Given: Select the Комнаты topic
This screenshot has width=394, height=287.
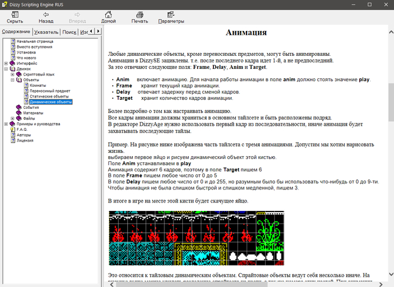Looking at the screenshot, I should pos(38,85).
